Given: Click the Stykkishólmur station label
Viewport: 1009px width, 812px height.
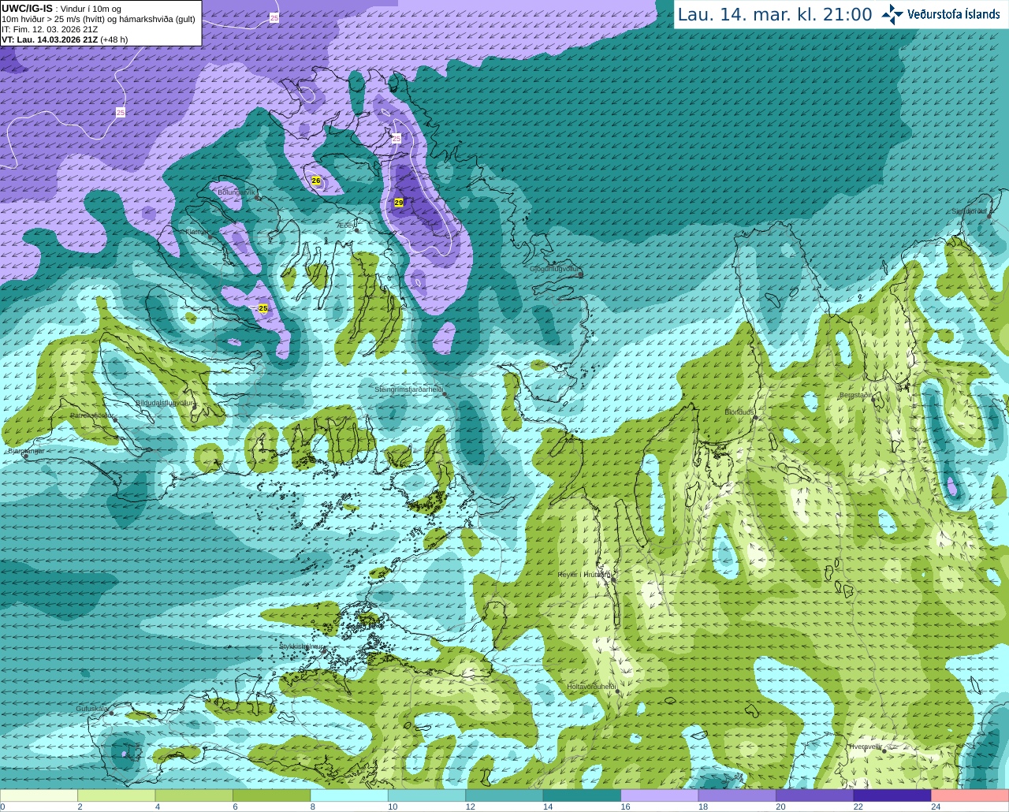Looking at the screenshot, I should [301, 646].
